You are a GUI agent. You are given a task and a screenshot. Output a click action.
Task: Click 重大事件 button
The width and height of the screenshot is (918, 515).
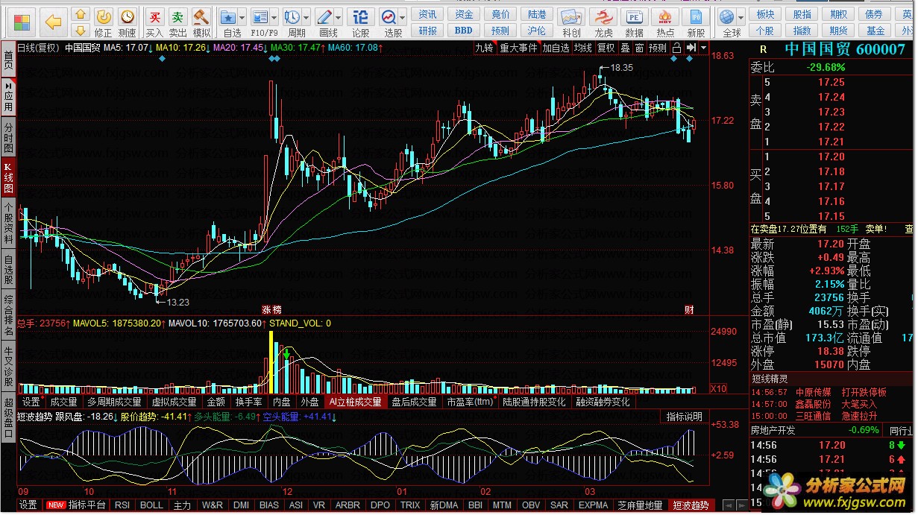[x=518, y=48]
